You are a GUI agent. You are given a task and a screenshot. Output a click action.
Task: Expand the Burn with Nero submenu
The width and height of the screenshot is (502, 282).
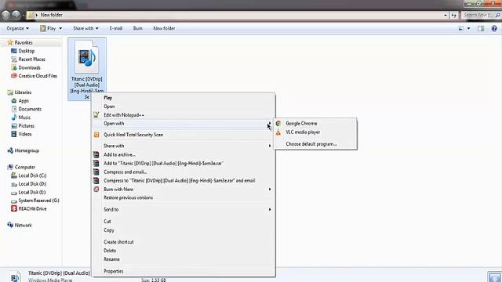(183, 190)
